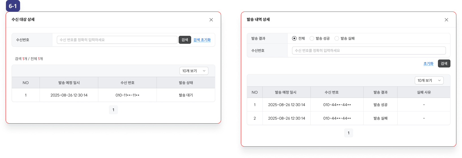Open 10개 보기 dropdown in 수신 대상 상세
The height and width of the screenshot is (158, 462).
pyautogui.click(x=194, y=71)
